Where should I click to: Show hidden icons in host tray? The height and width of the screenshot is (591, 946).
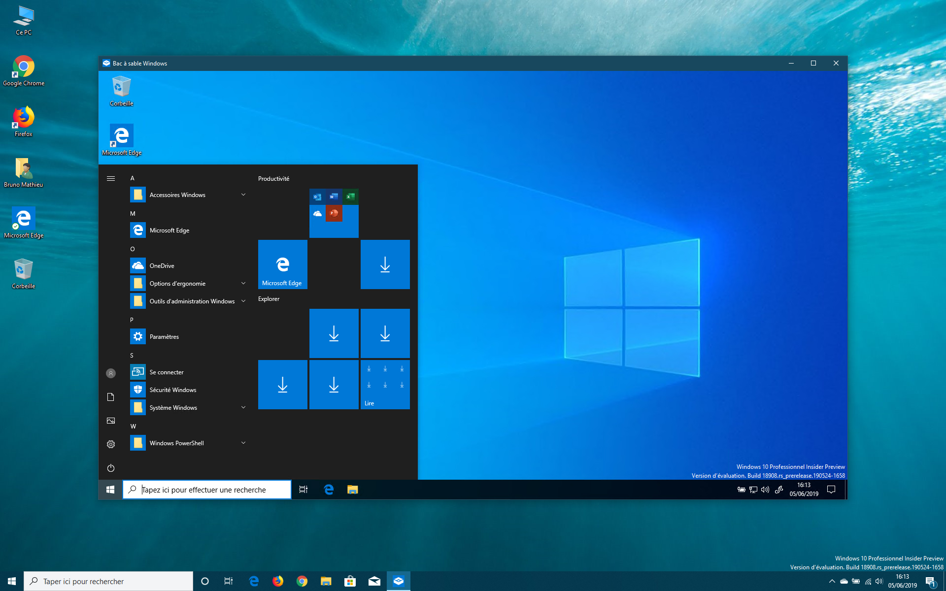[x=832, y=581]
